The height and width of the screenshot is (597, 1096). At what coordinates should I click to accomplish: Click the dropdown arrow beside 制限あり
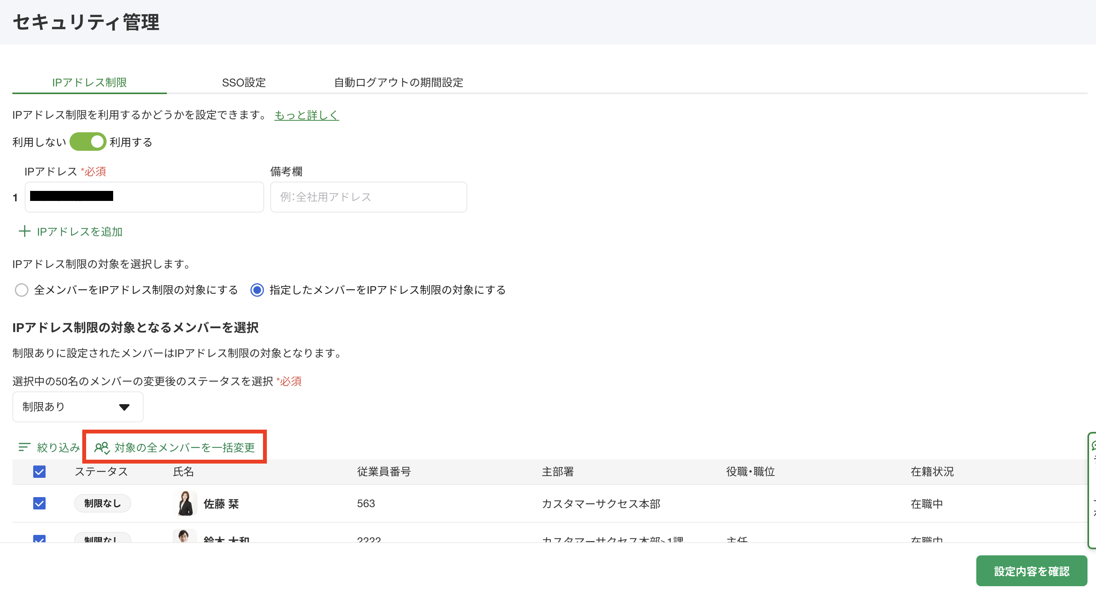point(124,407)
